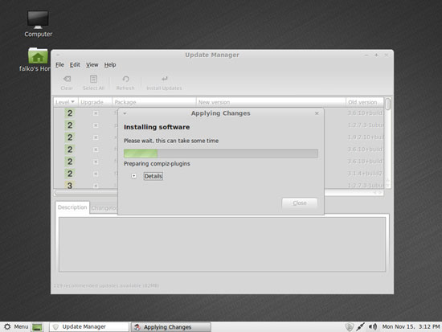Open the File menu
This screenshot has height=332, width=442.
click(x=59, y=64)
